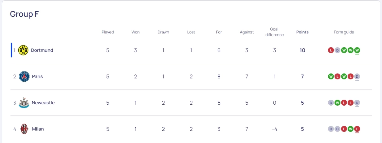Click Milan's green W form badge

351,129
